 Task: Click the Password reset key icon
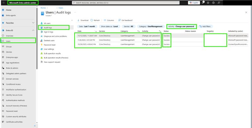click(42, 45)
